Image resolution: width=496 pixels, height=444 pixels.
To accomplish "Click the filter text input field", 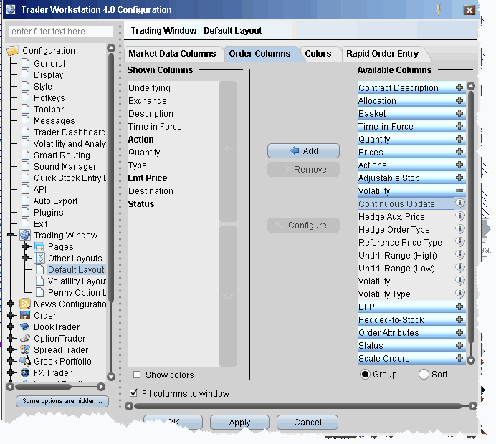I will pos(60,32).
